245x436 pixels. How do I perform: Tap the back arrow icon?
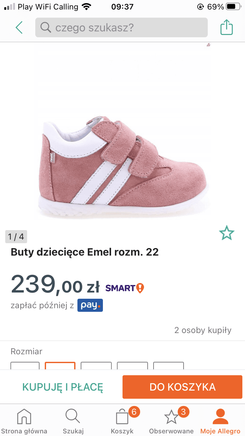19,27
